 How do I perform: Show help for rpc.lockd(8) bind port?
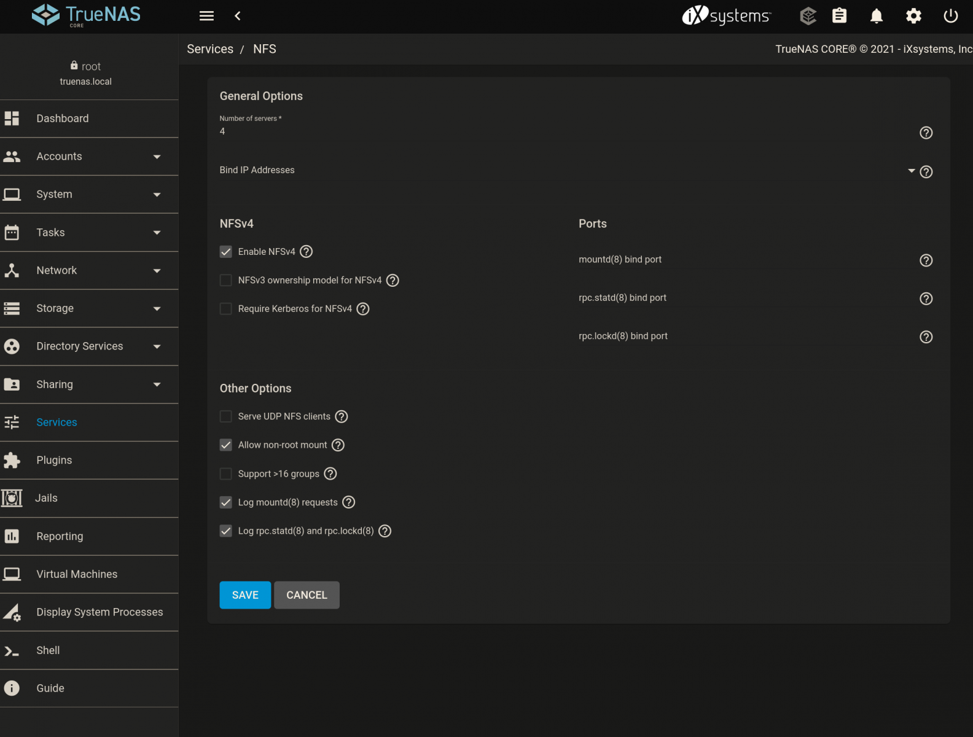pos(926,337)
